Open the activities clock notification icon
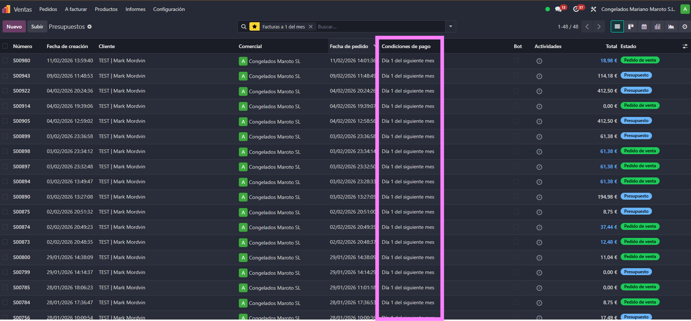The width and height of the screenshot is (691, 321). tap(576, 9)
